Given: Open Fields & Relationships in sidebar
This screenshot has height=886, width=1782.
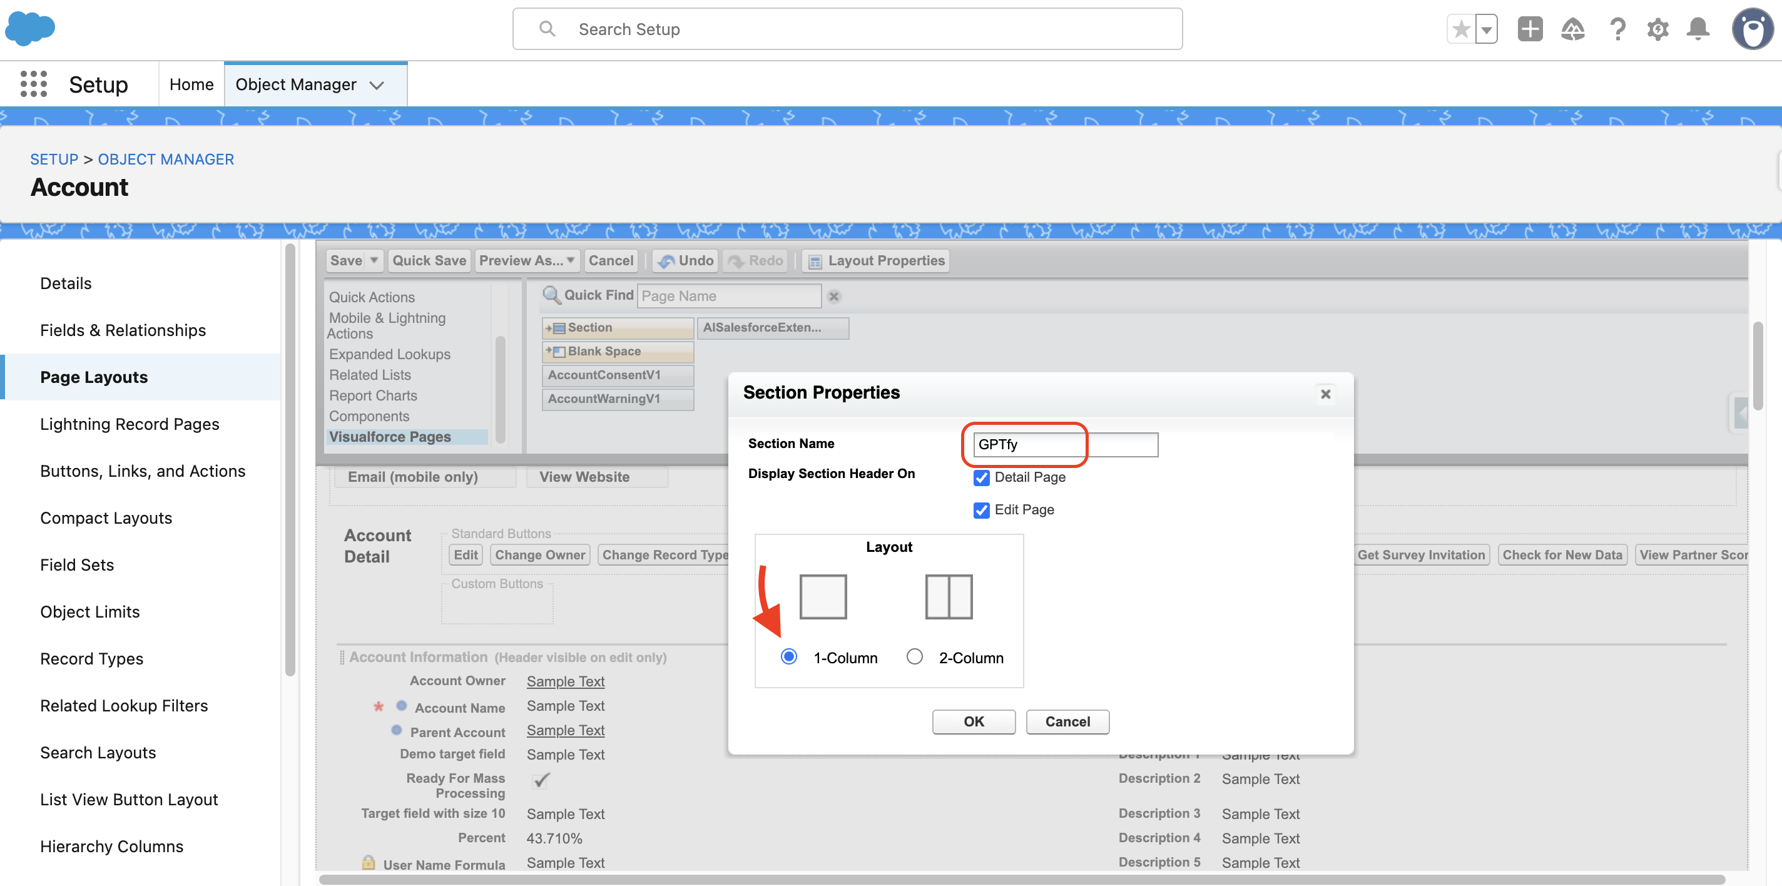Looking at the screenshot, I should tap(123, 330).
